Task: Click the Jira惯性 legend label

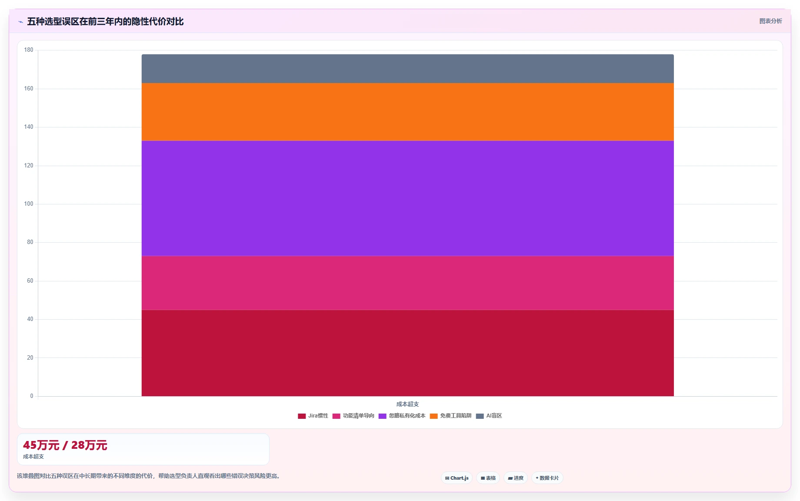Action: pos(318,416)
